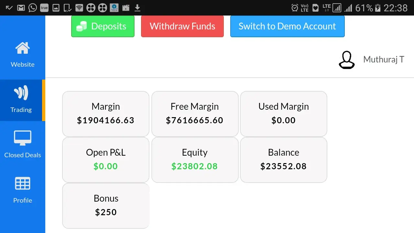Image resolution: width=414 pixels, height=233 pixels.
Task: Click the Used Margin card
Action: [283, 114]
